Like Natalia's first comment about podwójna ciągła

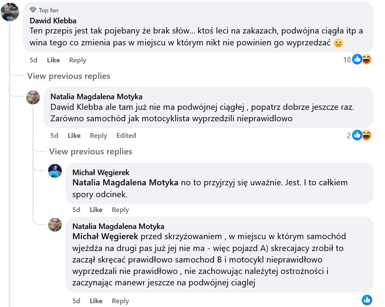point(74,136)
